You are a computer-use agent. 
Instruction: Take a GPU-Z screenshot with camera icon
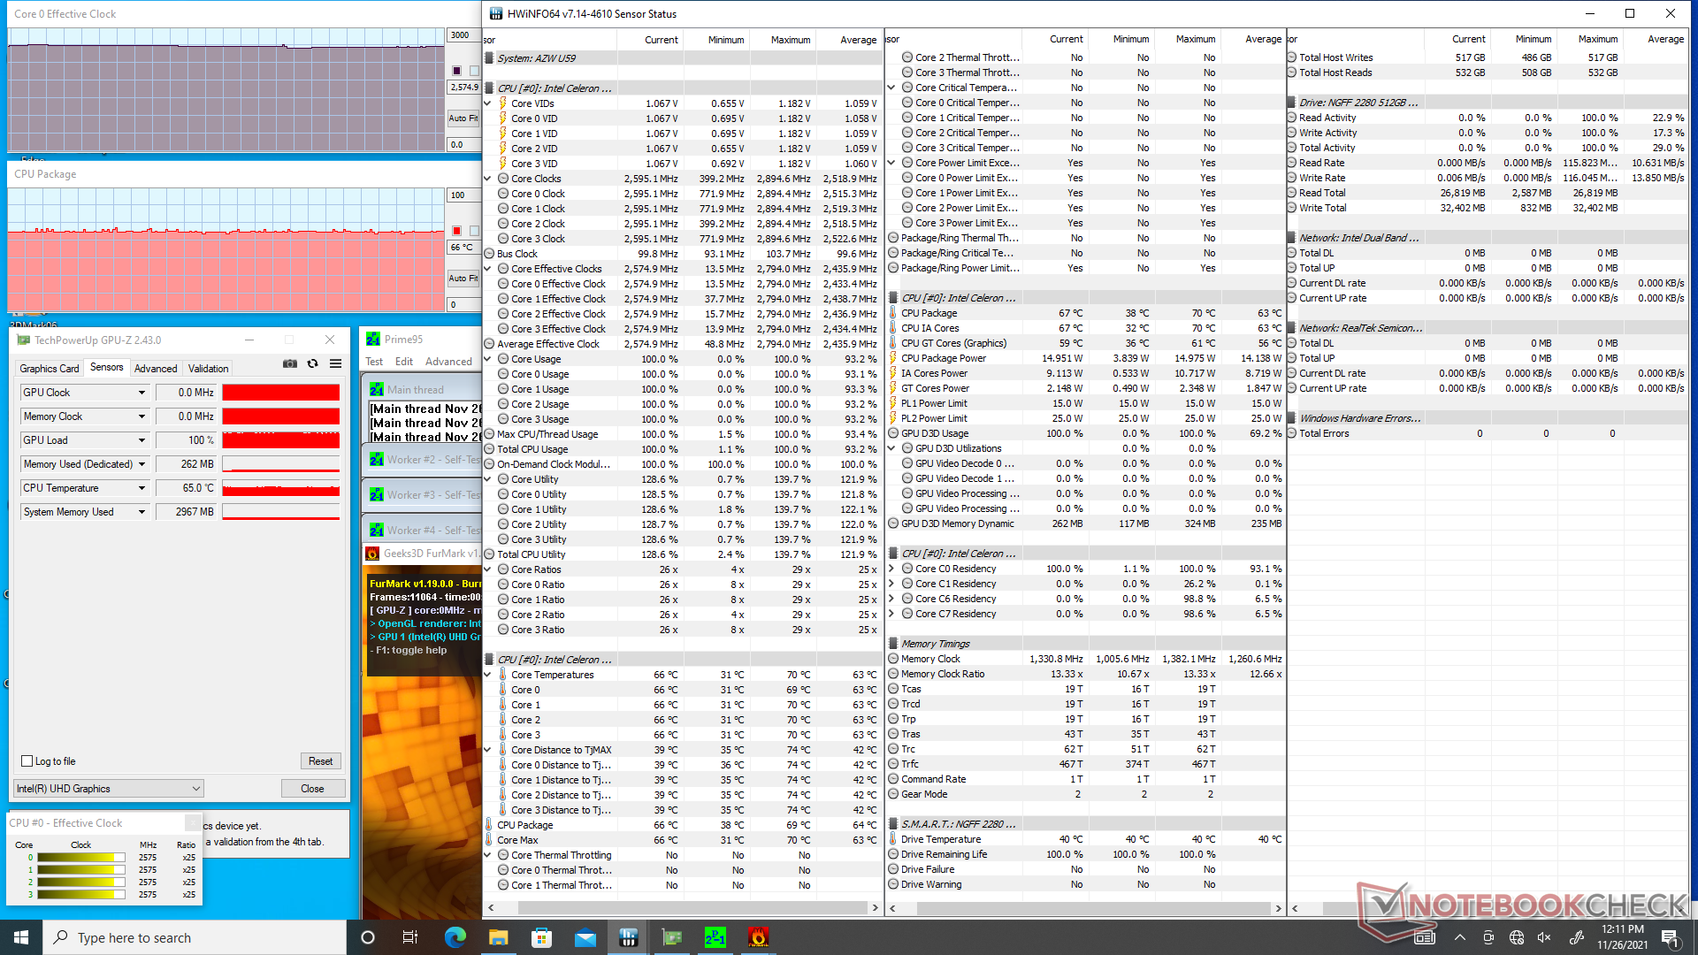tap(289, 363)
